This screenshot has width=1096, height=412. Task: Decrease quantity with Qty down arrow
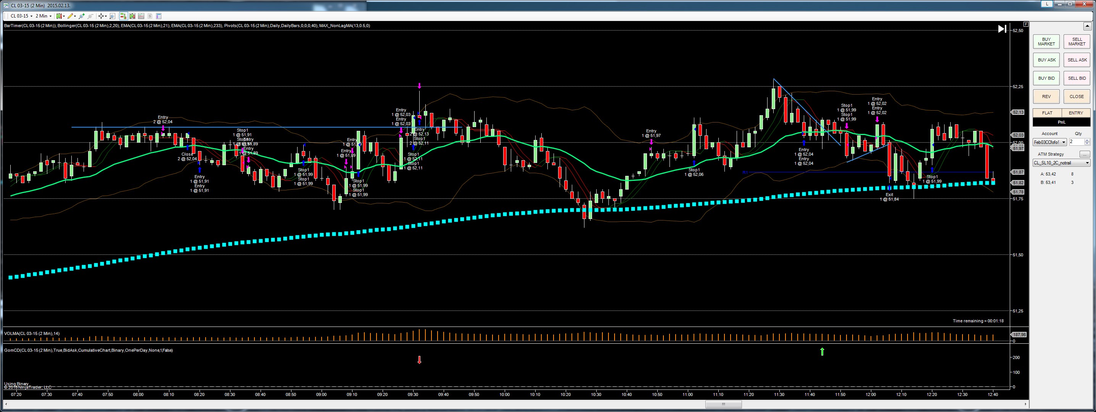pyautogui.click(x=1088, y=144)
